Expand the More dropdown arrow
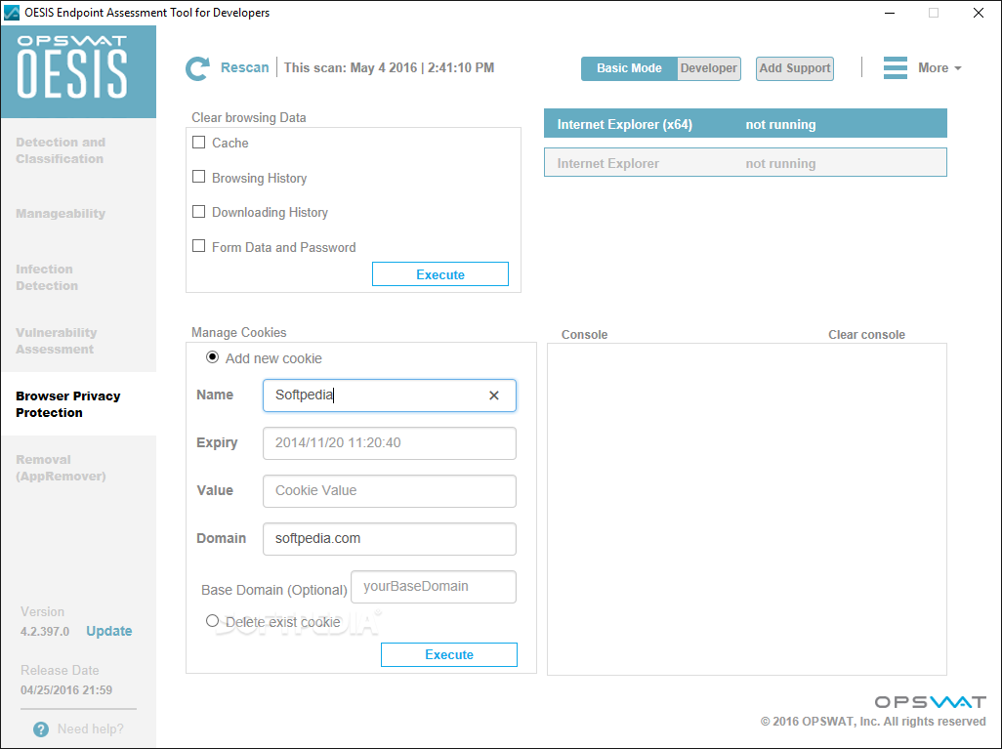 click(x=957, y=68)
